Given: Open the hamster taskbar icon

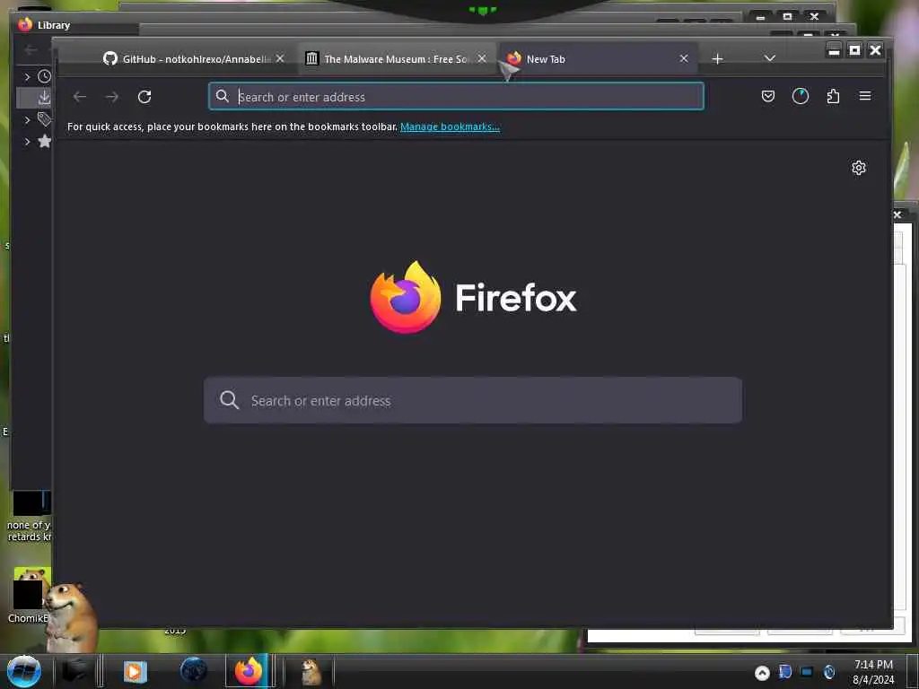Looking at the screenshot, I should [x=311, y=671].
